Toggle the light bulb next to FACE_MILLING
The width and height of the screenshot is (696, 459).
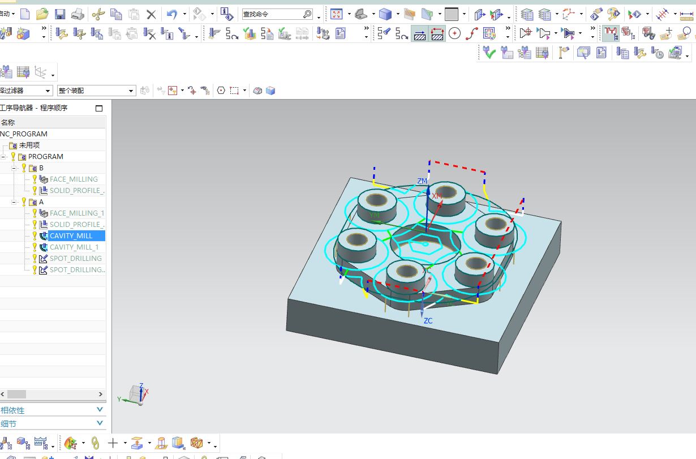pos(35,179)
